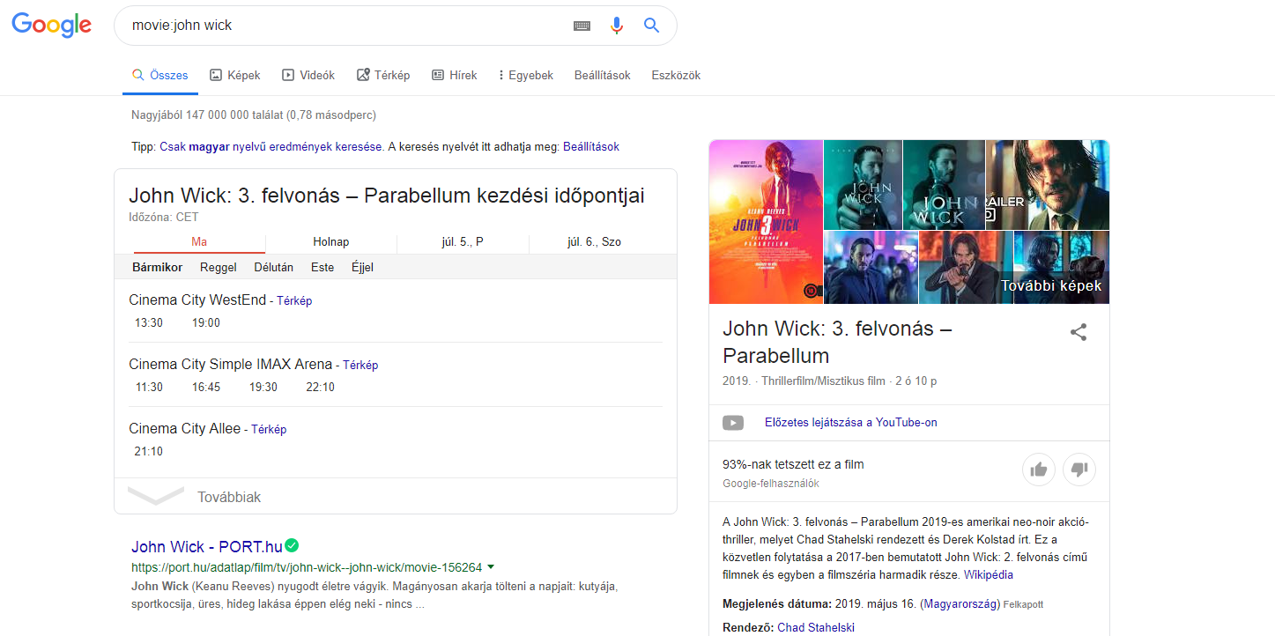Select the Holnap showtimes tab
The width and height of the screenshot is (1275, 636).
(x=331, y=241)
